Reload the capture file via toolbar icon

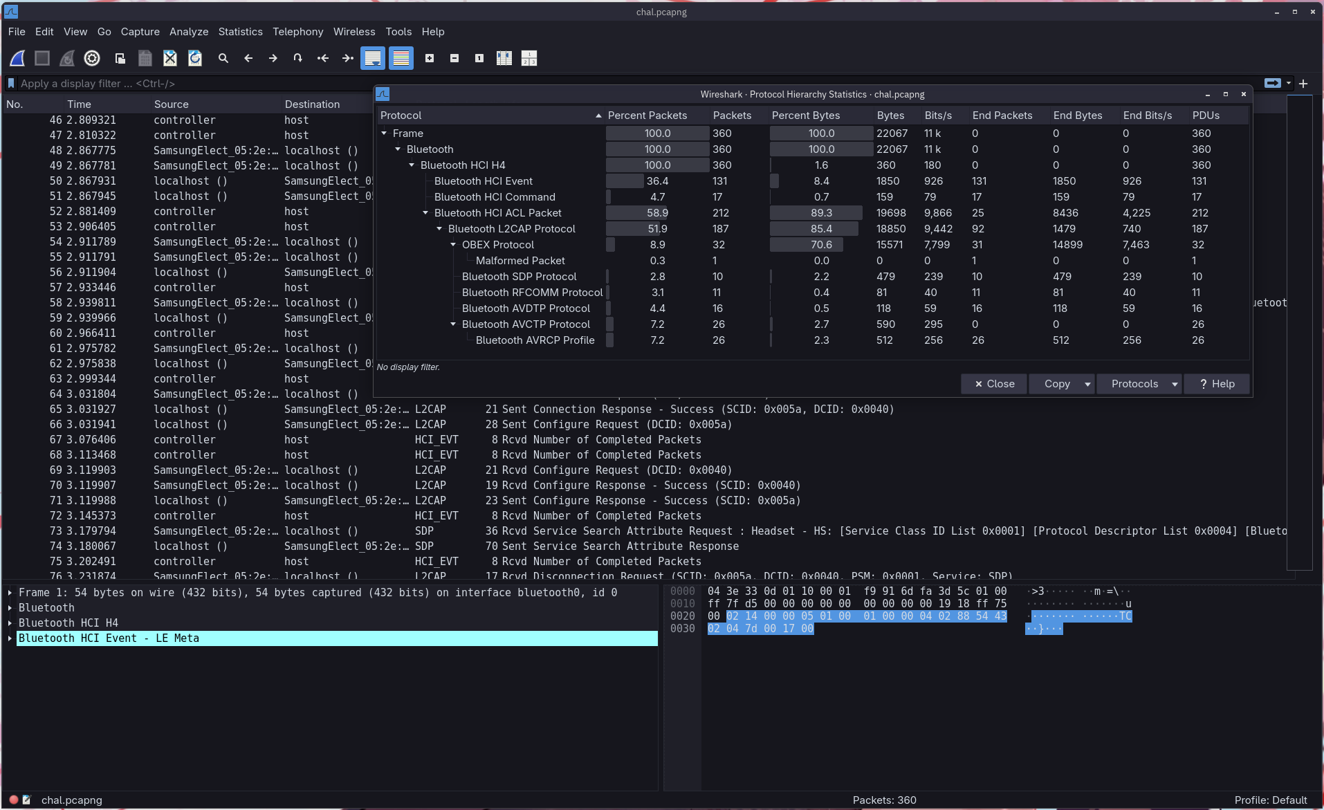point(195,59)
